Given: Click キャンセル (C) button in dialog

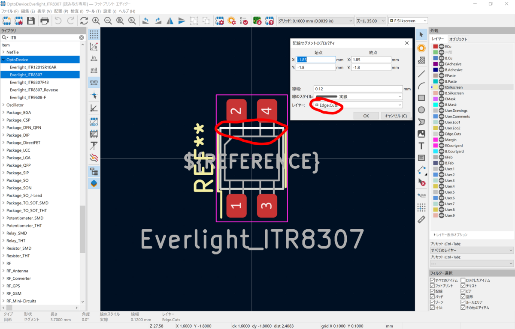Looking at the screenshot, I should 395,116.
